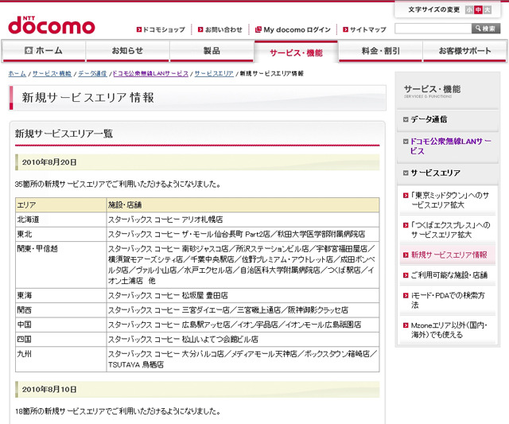Screen dimensions: 509x424
Task: Click the 九州 area cell
Action: (x=60, y=359)
